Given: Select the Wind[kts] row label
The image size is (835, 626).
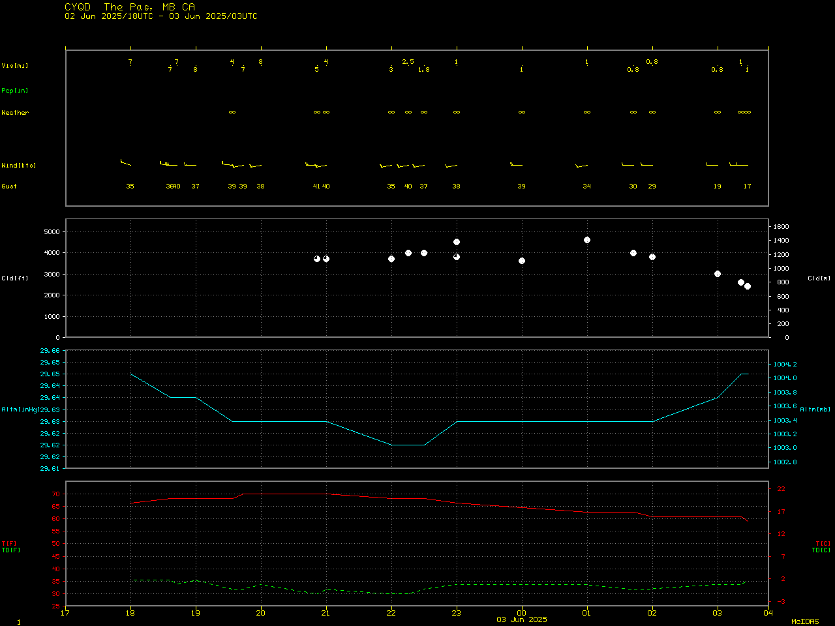Looking at the screenshot, I should coord(19,166).
